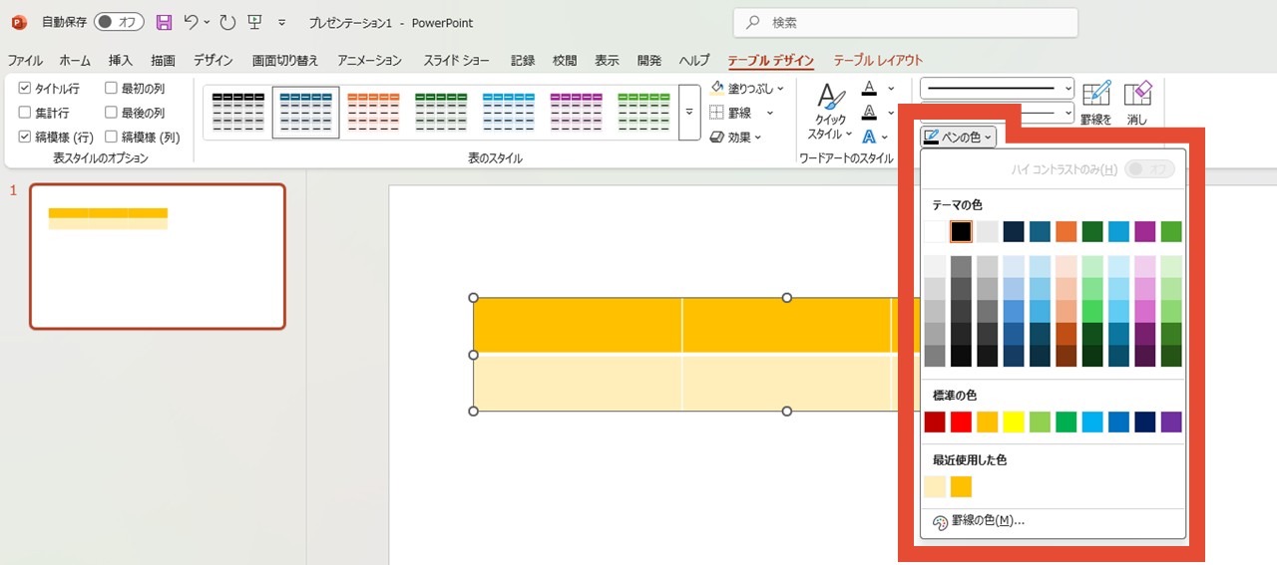The height and width of the screenshot is (565, 1277).
Task: Toggle the AutoSave (自動保存) switch
Action: coord(118,22)
